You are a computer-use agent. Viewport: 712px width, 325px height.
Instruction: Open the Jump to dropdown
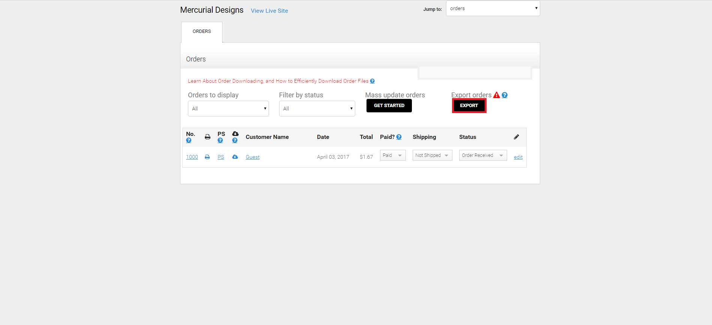coord(493,8)
